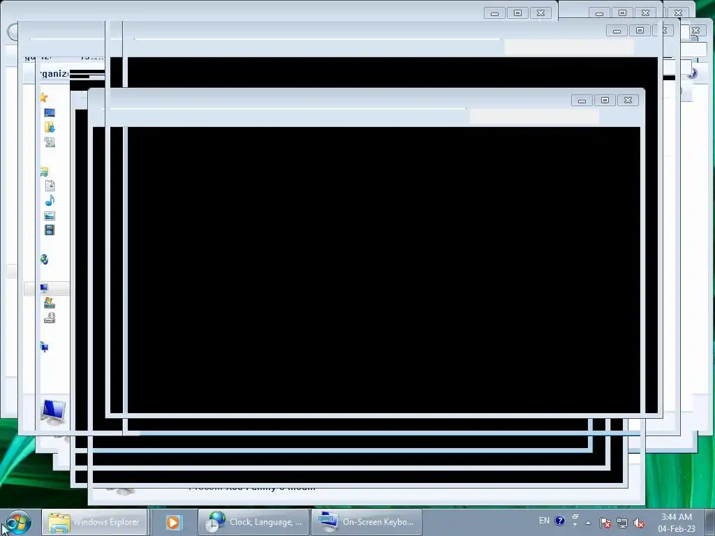Select the highlighted Computer icon in sidebar
The width and height of the screenshot is (715, 536).
coord(44,288)
